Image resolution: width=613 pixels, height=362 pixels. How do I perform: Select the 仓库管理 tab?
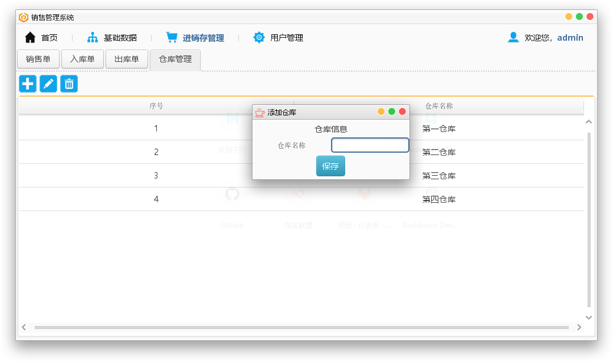(175, 60)
